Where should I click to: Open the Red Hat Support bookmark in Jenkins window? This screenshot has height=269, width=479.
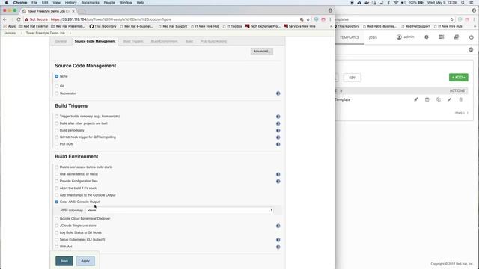(173, 27)
